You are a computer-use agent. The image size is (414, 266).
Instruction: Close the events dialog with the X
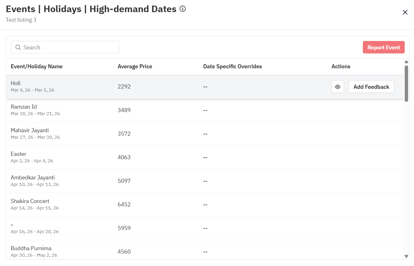click(x=405, y=12)
